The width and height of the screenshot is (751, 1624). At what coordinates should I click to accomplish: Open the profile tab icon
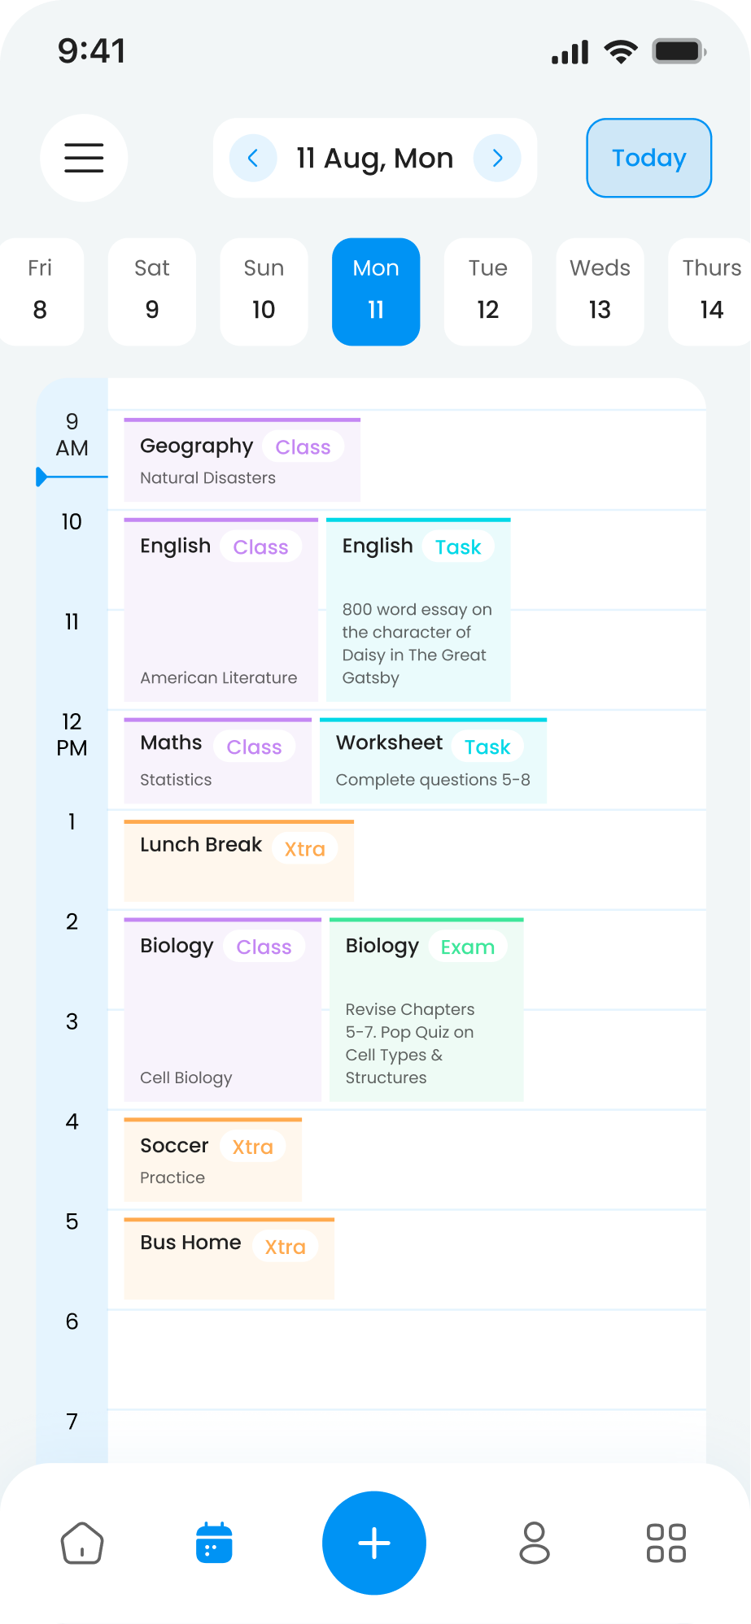[x=534, y=1543]
